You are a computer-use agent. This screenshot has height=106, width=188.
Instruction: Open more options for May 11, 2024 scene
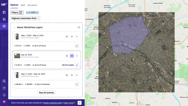tap(77, 75)
